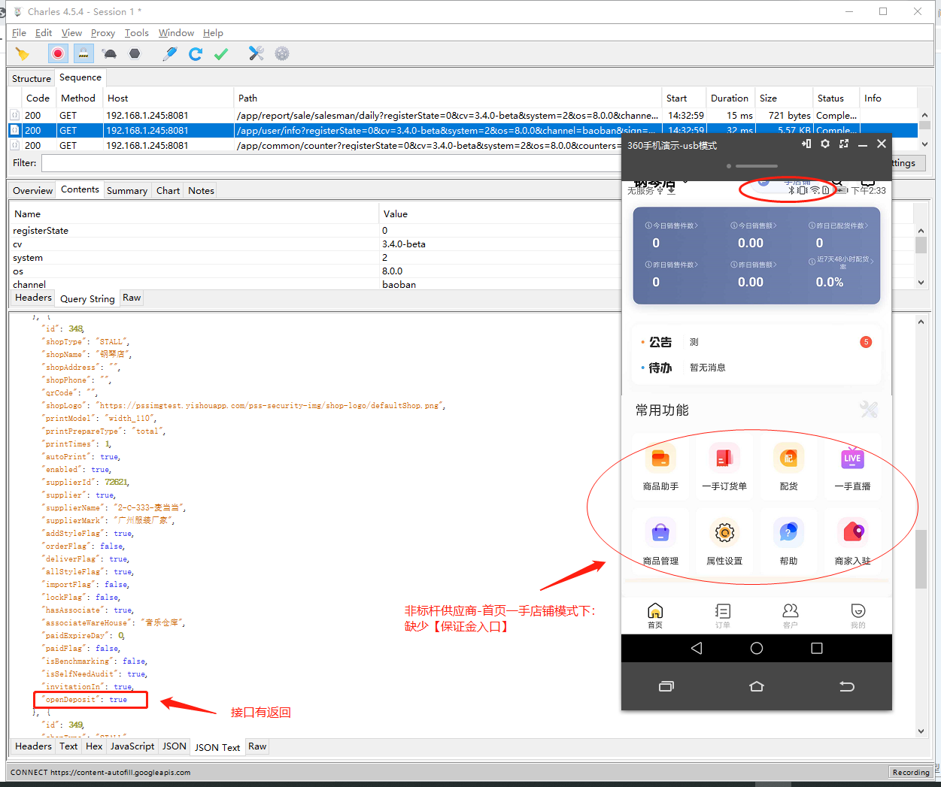This screenshot has width=941, height=787.
Task: Toggle the red Record button
Action: point(58,53)
